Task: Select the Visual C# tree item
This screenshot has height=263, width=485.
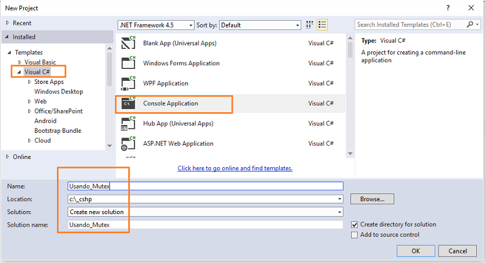Action: 37,72
